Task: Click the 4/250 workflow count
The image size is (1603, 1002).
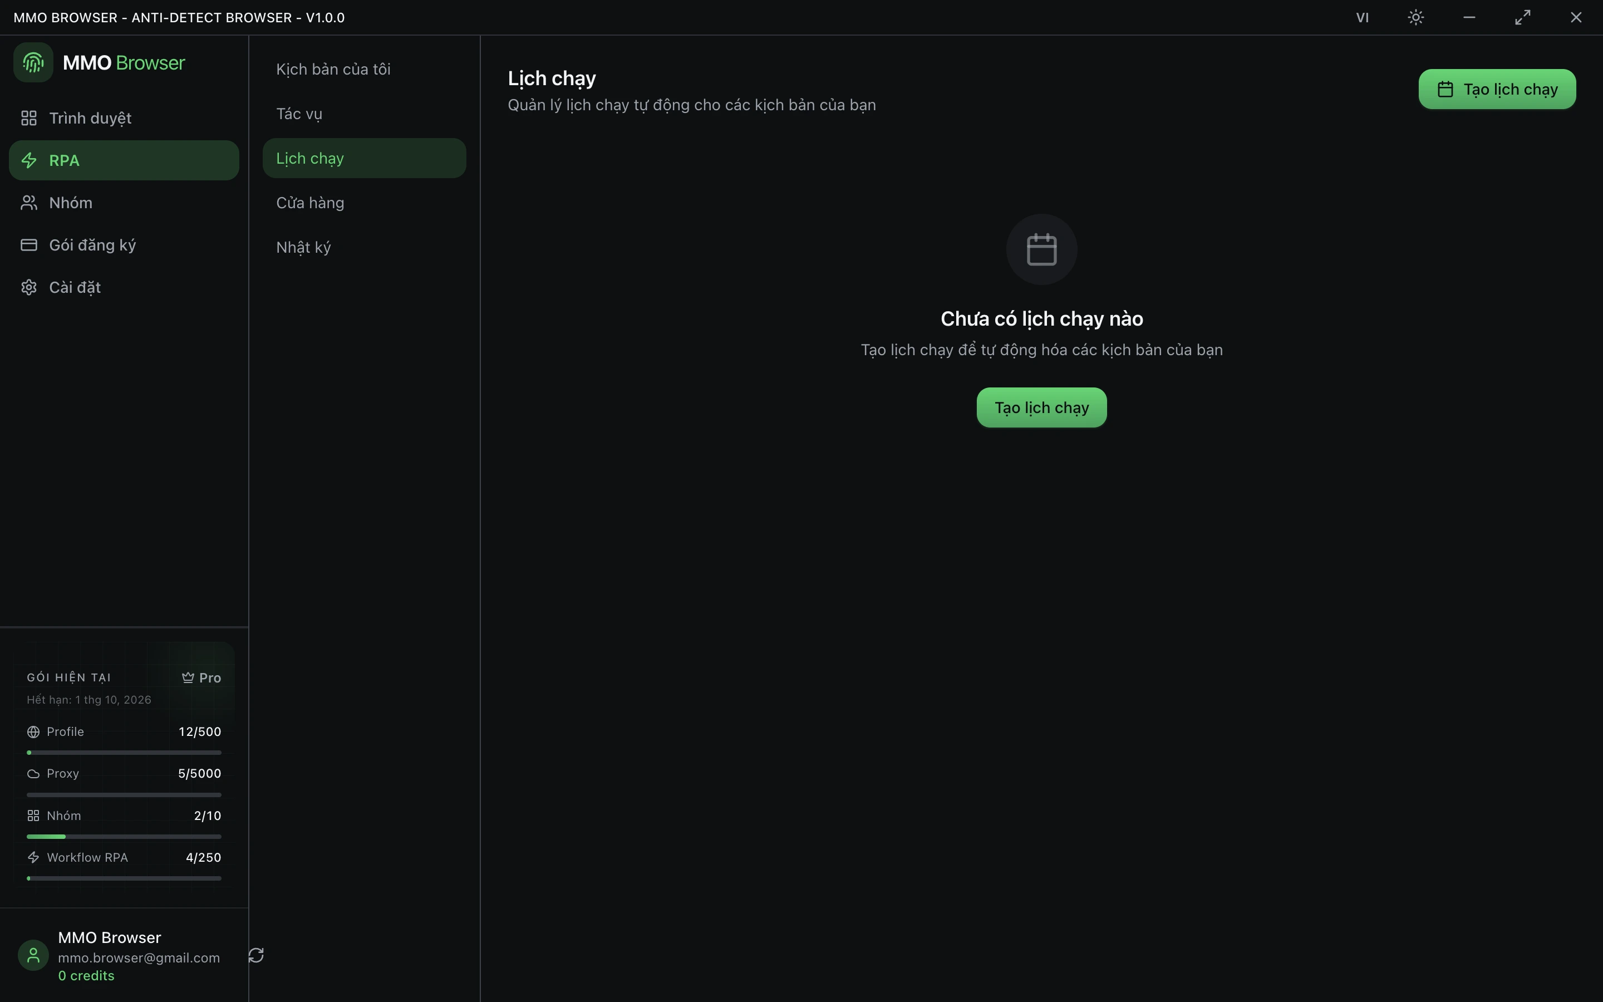Action: click(203, 857)
